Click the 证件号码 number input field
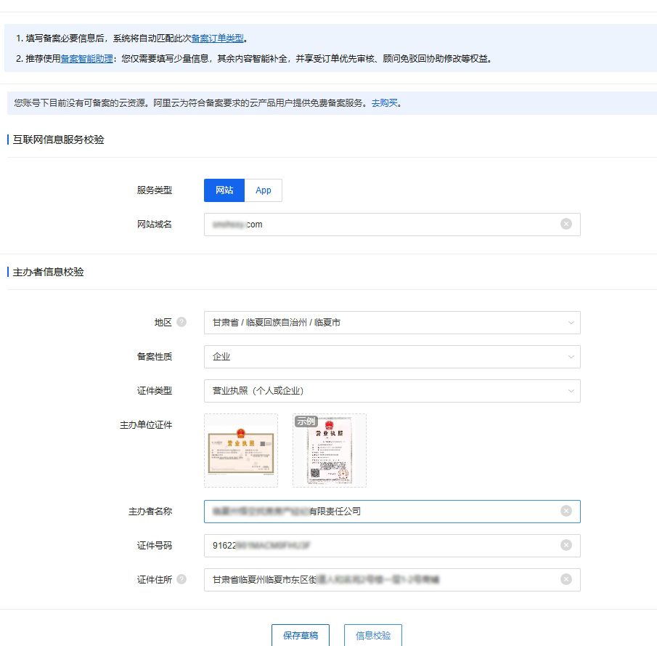Screen dimensions: 657x646 click(363, 545)
